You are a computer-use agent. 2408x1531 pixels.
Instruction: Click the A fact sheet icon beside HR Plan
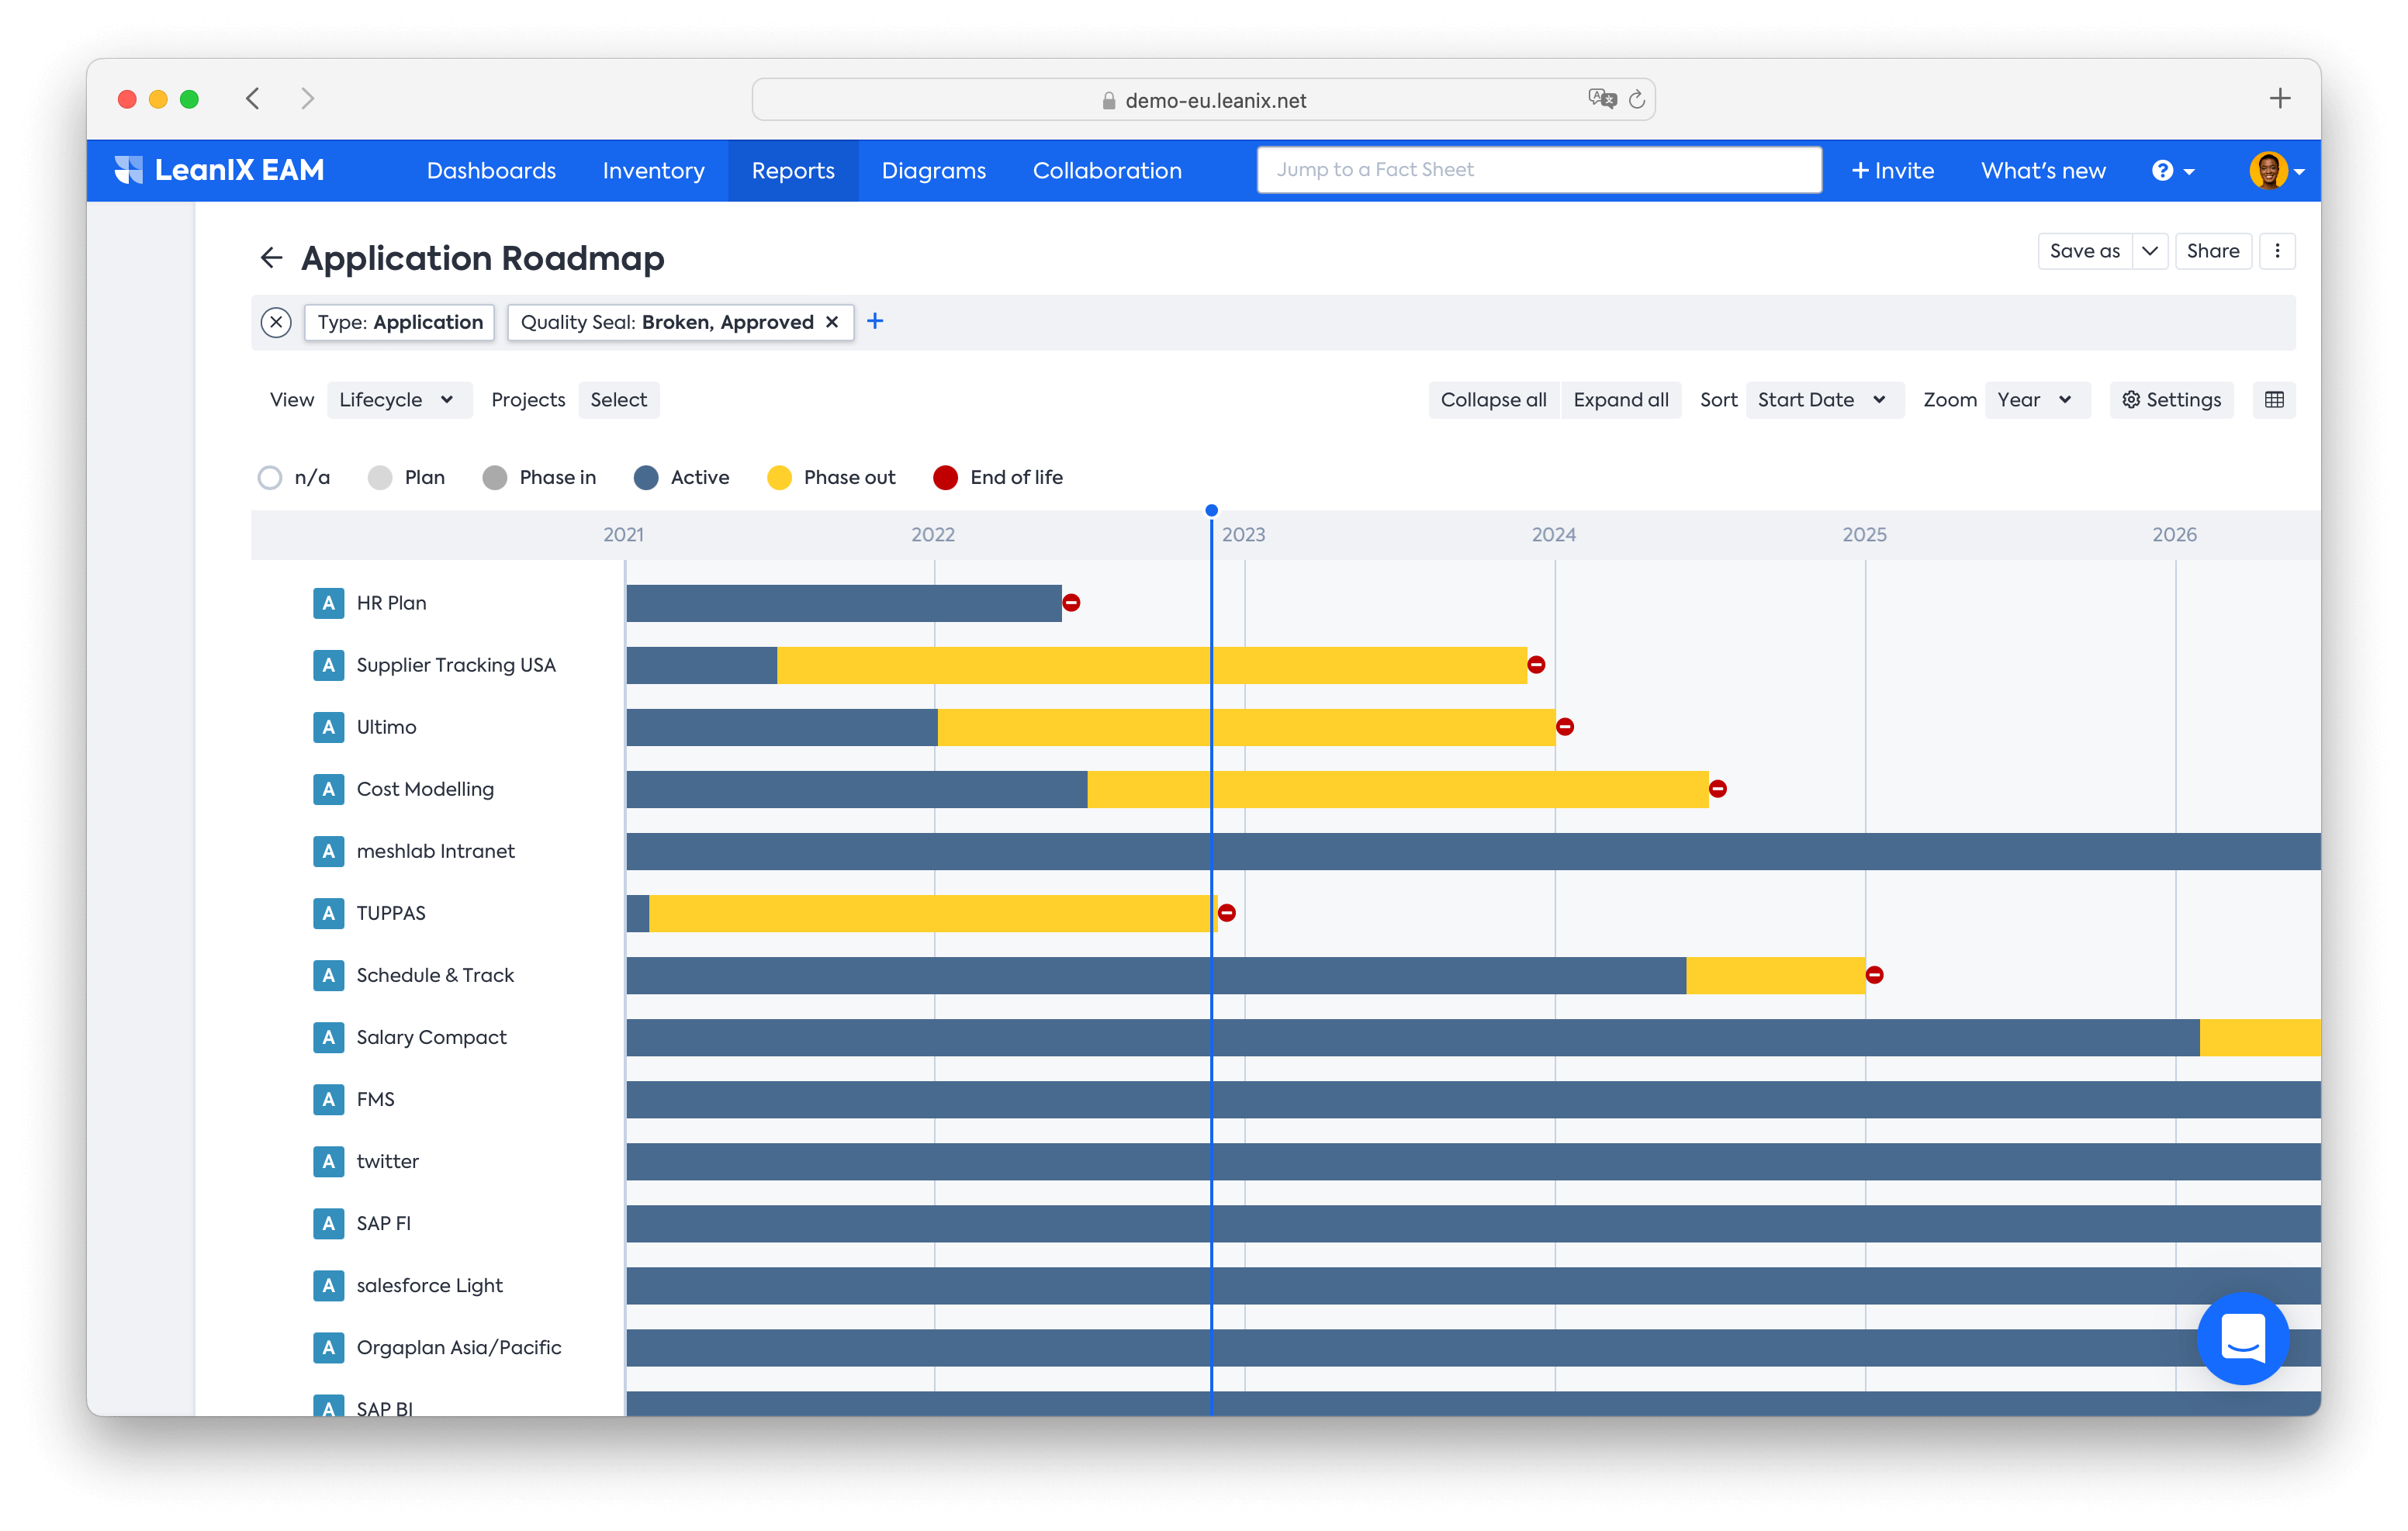pyautogui.click(x=328, y=603)
